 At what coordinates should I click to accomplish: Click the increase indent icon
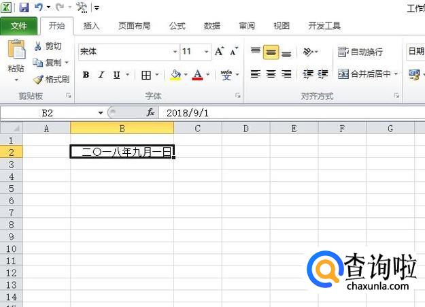point(322,74)
